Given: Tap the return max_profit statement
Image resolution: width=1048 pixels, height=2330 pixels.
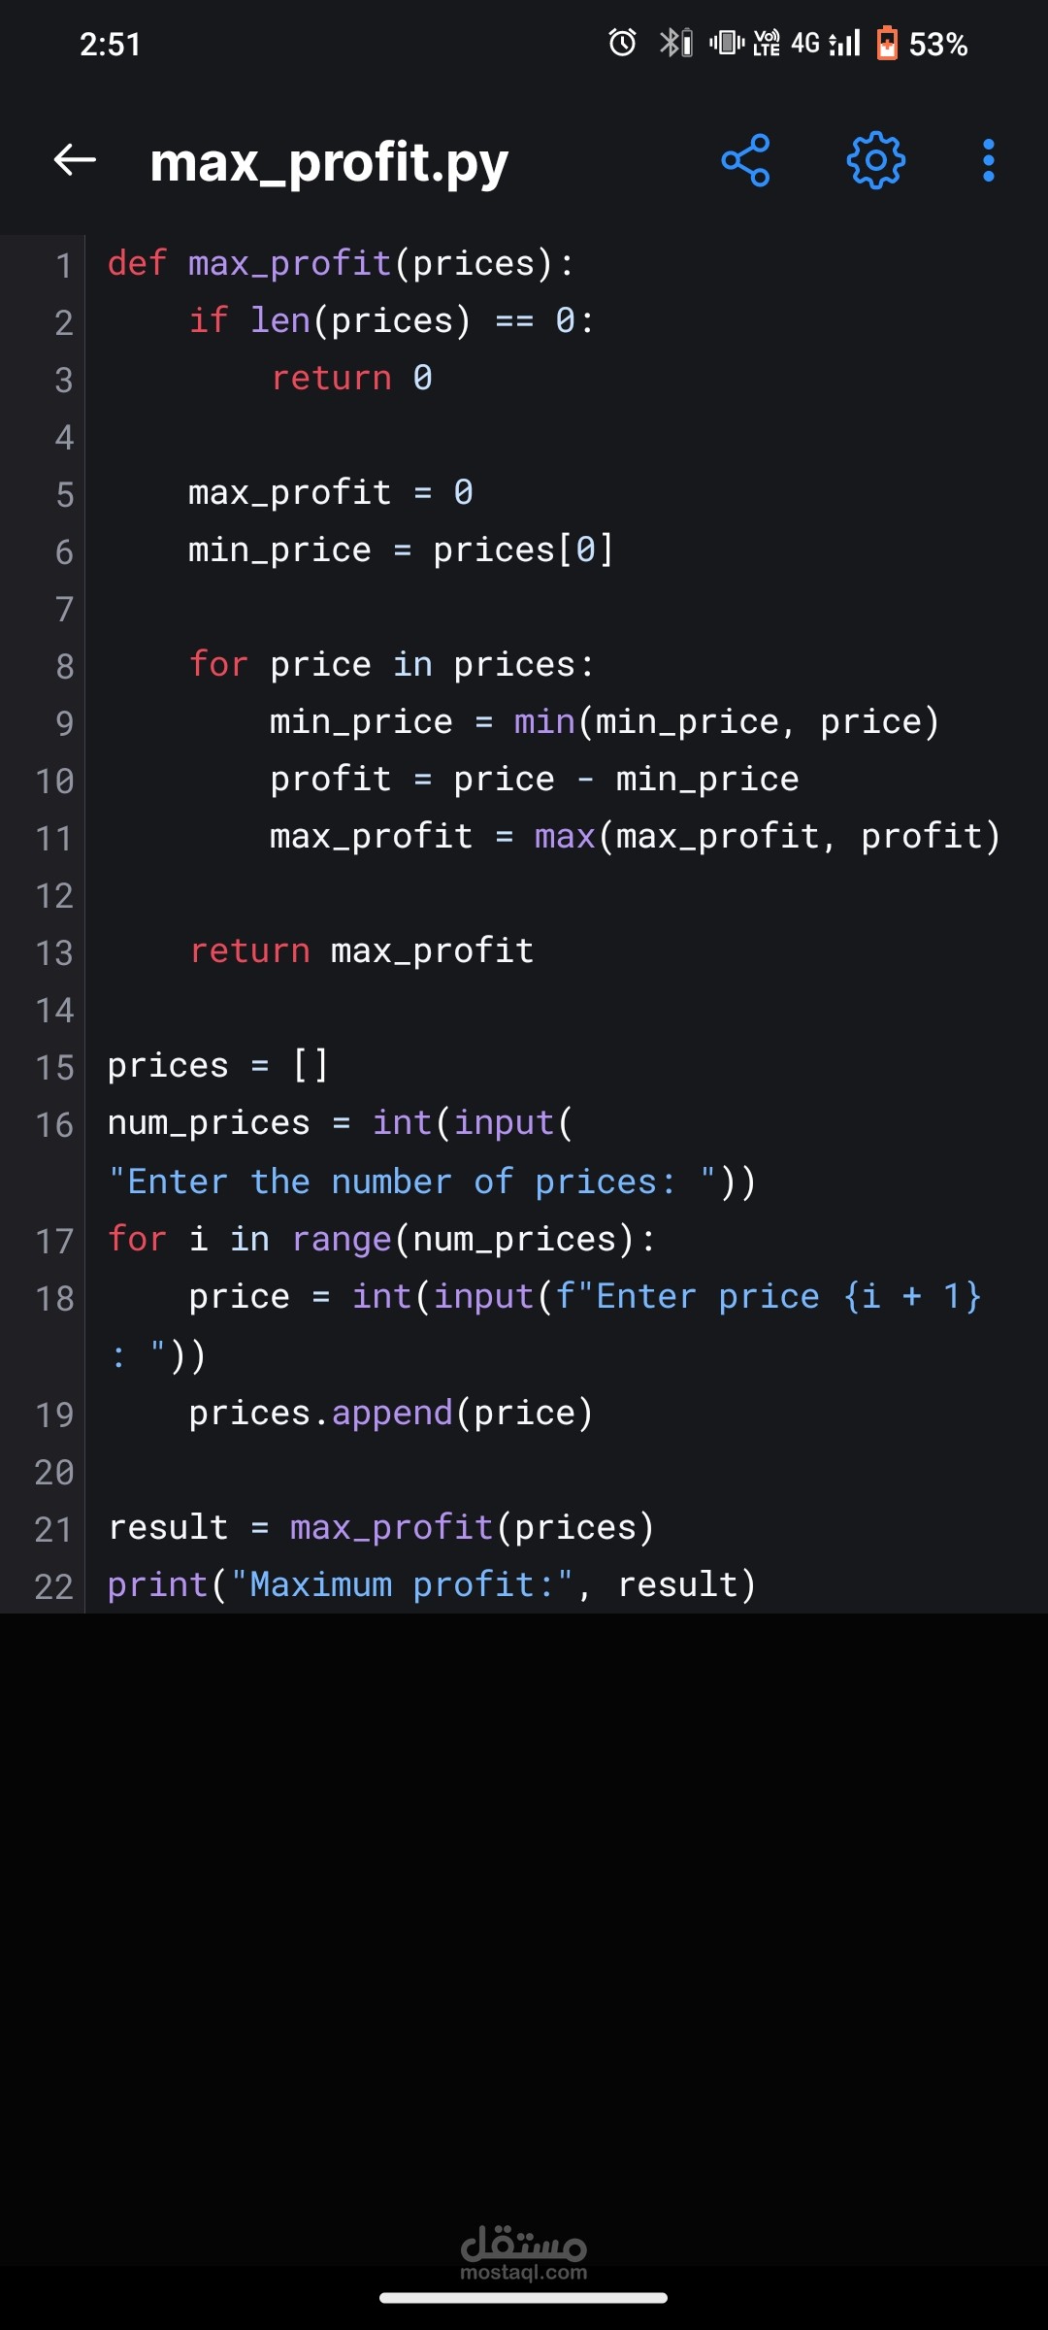Looking at the screenshot, I should pyautogui.click(x=359, y=950).
